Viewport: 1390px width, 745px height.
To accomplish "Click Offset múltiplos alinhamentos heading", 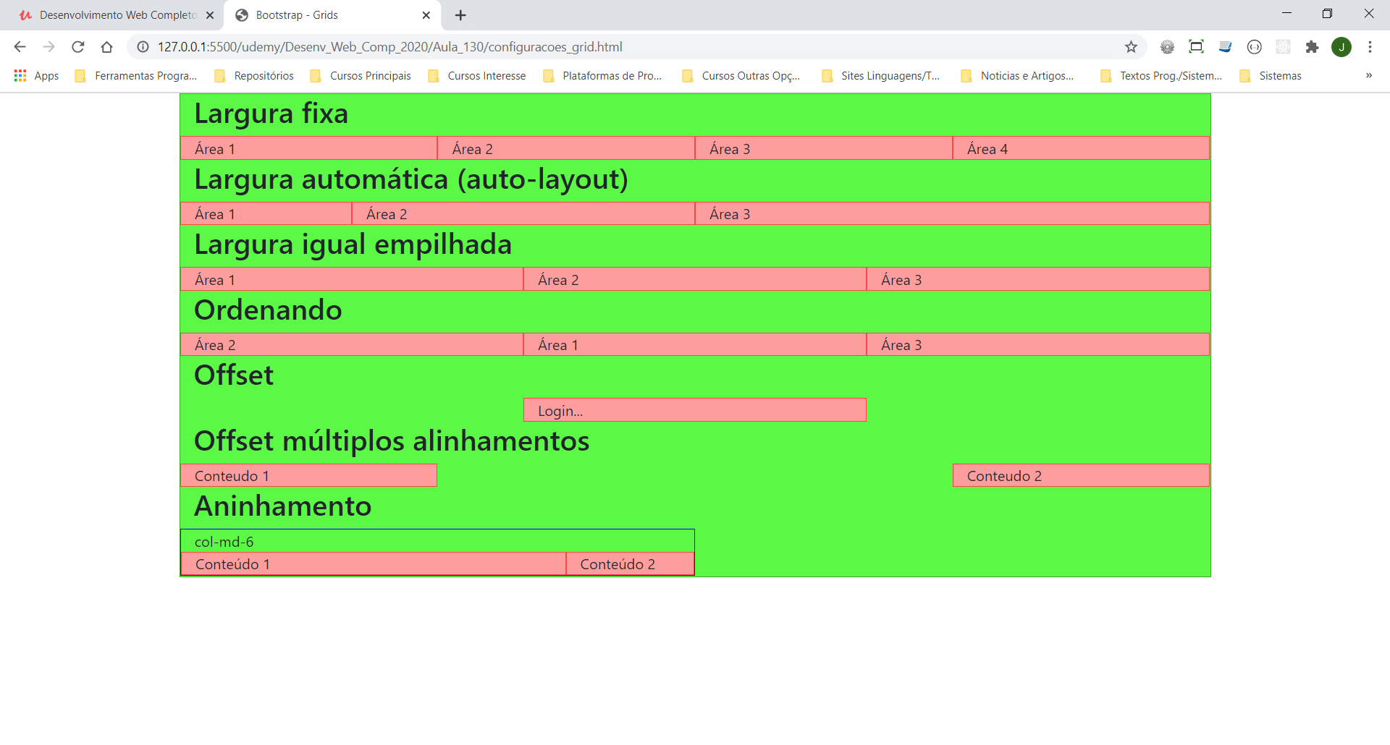I will coord(392,441).
